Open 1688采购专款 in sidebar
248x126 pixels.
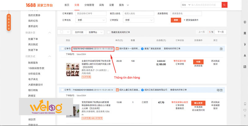(36, 68)
